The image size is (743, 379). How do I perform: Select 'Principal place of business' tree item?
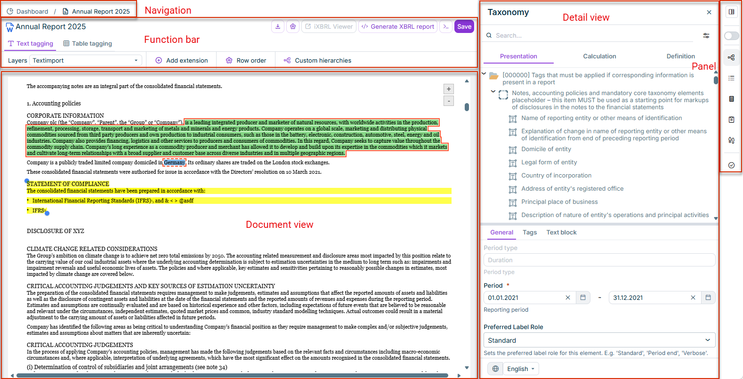pyautogui.click(x=559, y=202)
